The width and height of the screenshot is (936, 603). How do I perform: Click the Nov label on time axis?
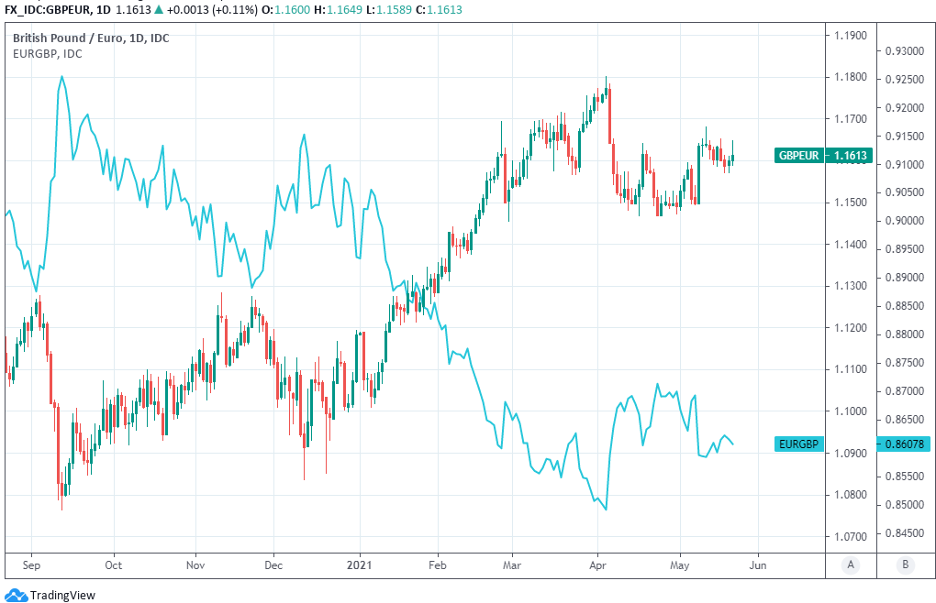(194, 565)
